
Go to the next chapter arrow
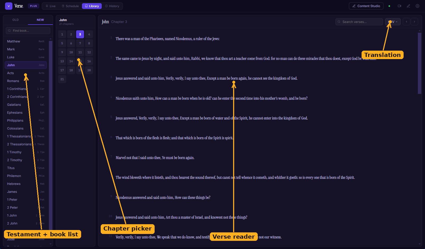pos(414,22)
